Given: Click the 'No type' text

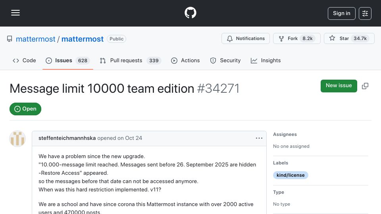Looking at the screenshot, I should 281,204.
